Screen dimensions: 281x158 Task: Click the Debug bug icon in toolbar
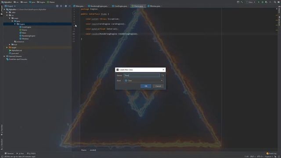[x=263, y=2]
